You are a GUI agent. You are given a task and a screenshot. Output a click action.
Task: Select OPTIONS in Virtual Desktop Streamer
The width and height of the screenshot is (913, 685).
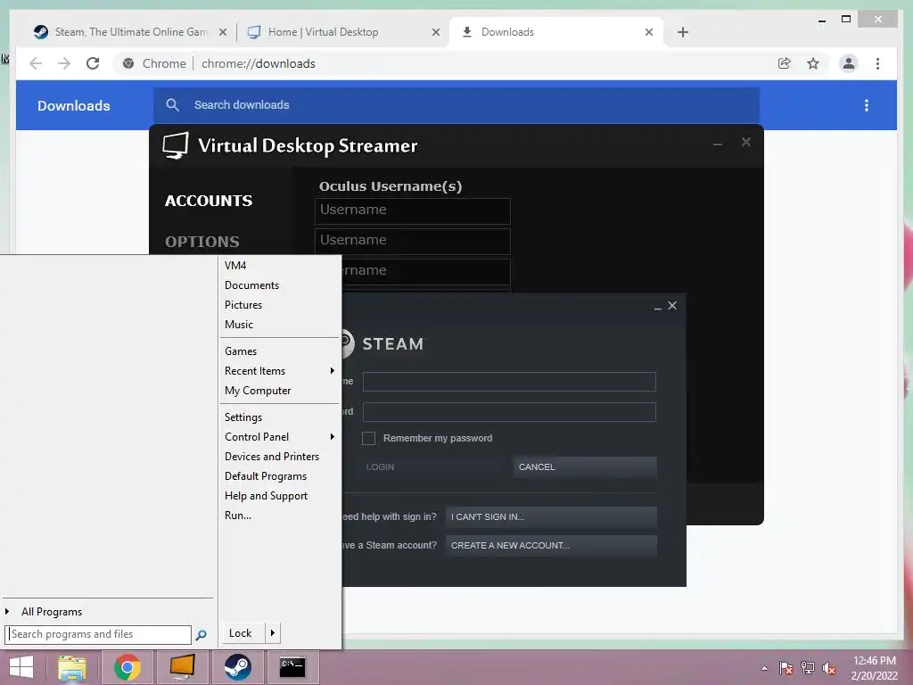pos(202,242)
